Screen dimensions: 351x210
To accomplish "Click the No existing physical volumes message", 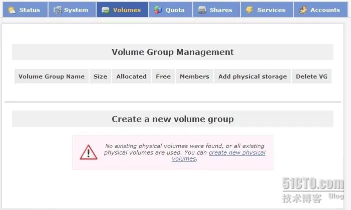I will (x=185, y=152).
